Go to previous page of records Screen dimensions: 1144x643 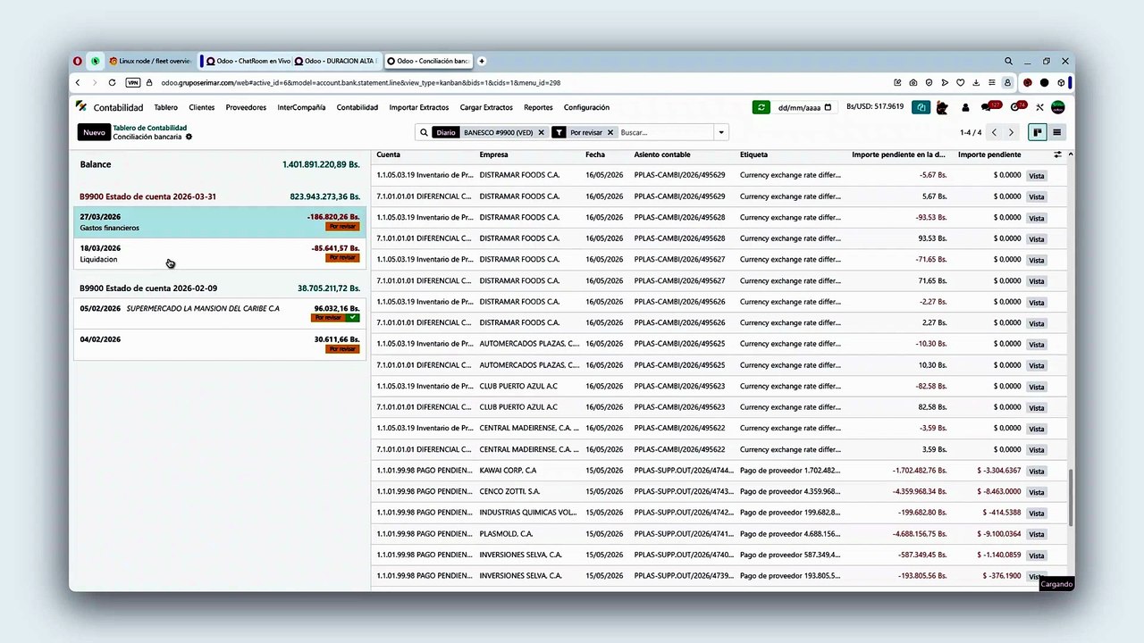tap(994, 132)
